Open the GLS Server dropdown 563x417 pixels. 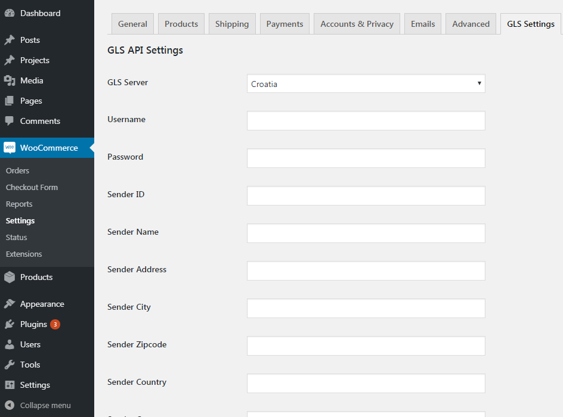pyautogui.click(x=366, y=84)
